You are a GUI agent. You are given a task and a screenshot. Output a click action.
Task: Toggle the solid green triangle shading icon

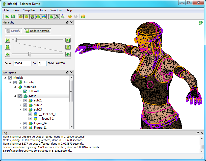coord(51,16)
